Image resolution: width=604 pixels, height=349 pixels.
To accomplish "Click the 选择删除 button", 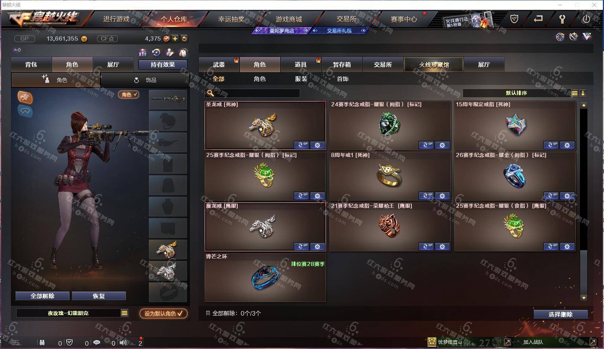I will pos(560,314).
